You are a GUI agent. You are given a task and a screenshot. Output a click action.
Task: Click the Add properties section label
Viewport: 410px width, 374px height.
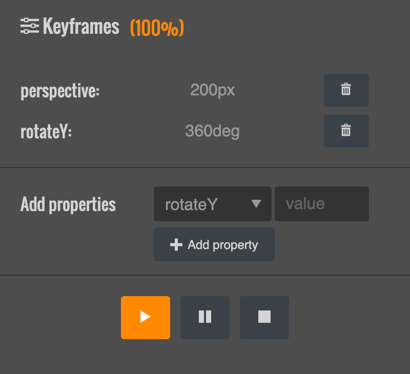pyautogui.click(x=68, y=204)
